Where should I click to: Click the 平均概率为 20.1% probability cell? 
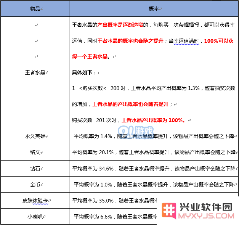point(154,152)
